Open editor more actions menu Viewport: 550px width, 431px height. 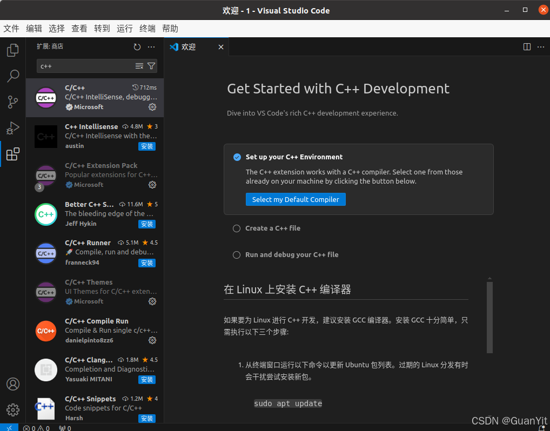541,46
